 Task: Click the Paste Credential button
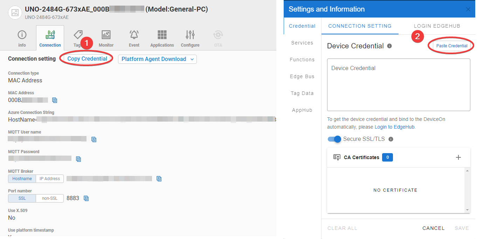click(451, 46)
